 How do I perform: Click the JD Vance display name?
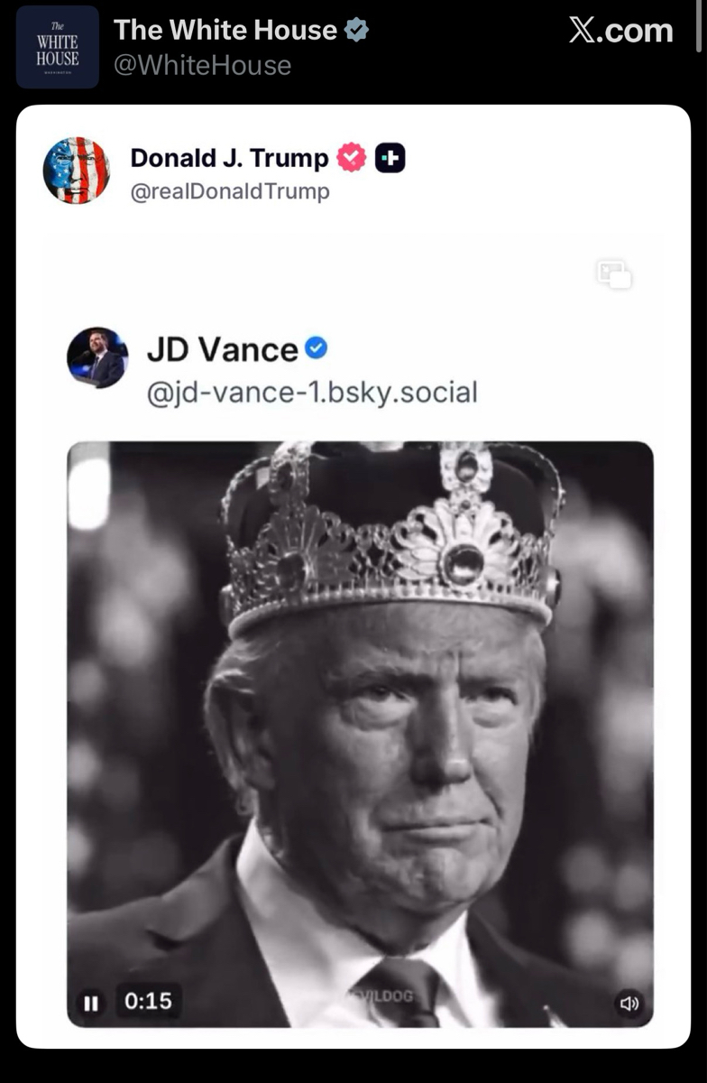[222, 349]
